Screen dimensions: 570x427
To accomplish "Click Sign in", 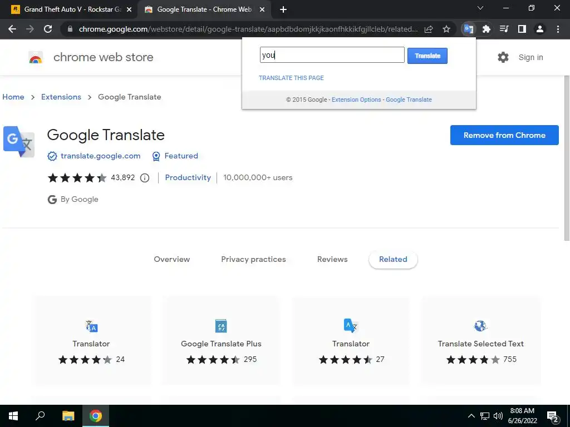I will click(x=530, y=57).
